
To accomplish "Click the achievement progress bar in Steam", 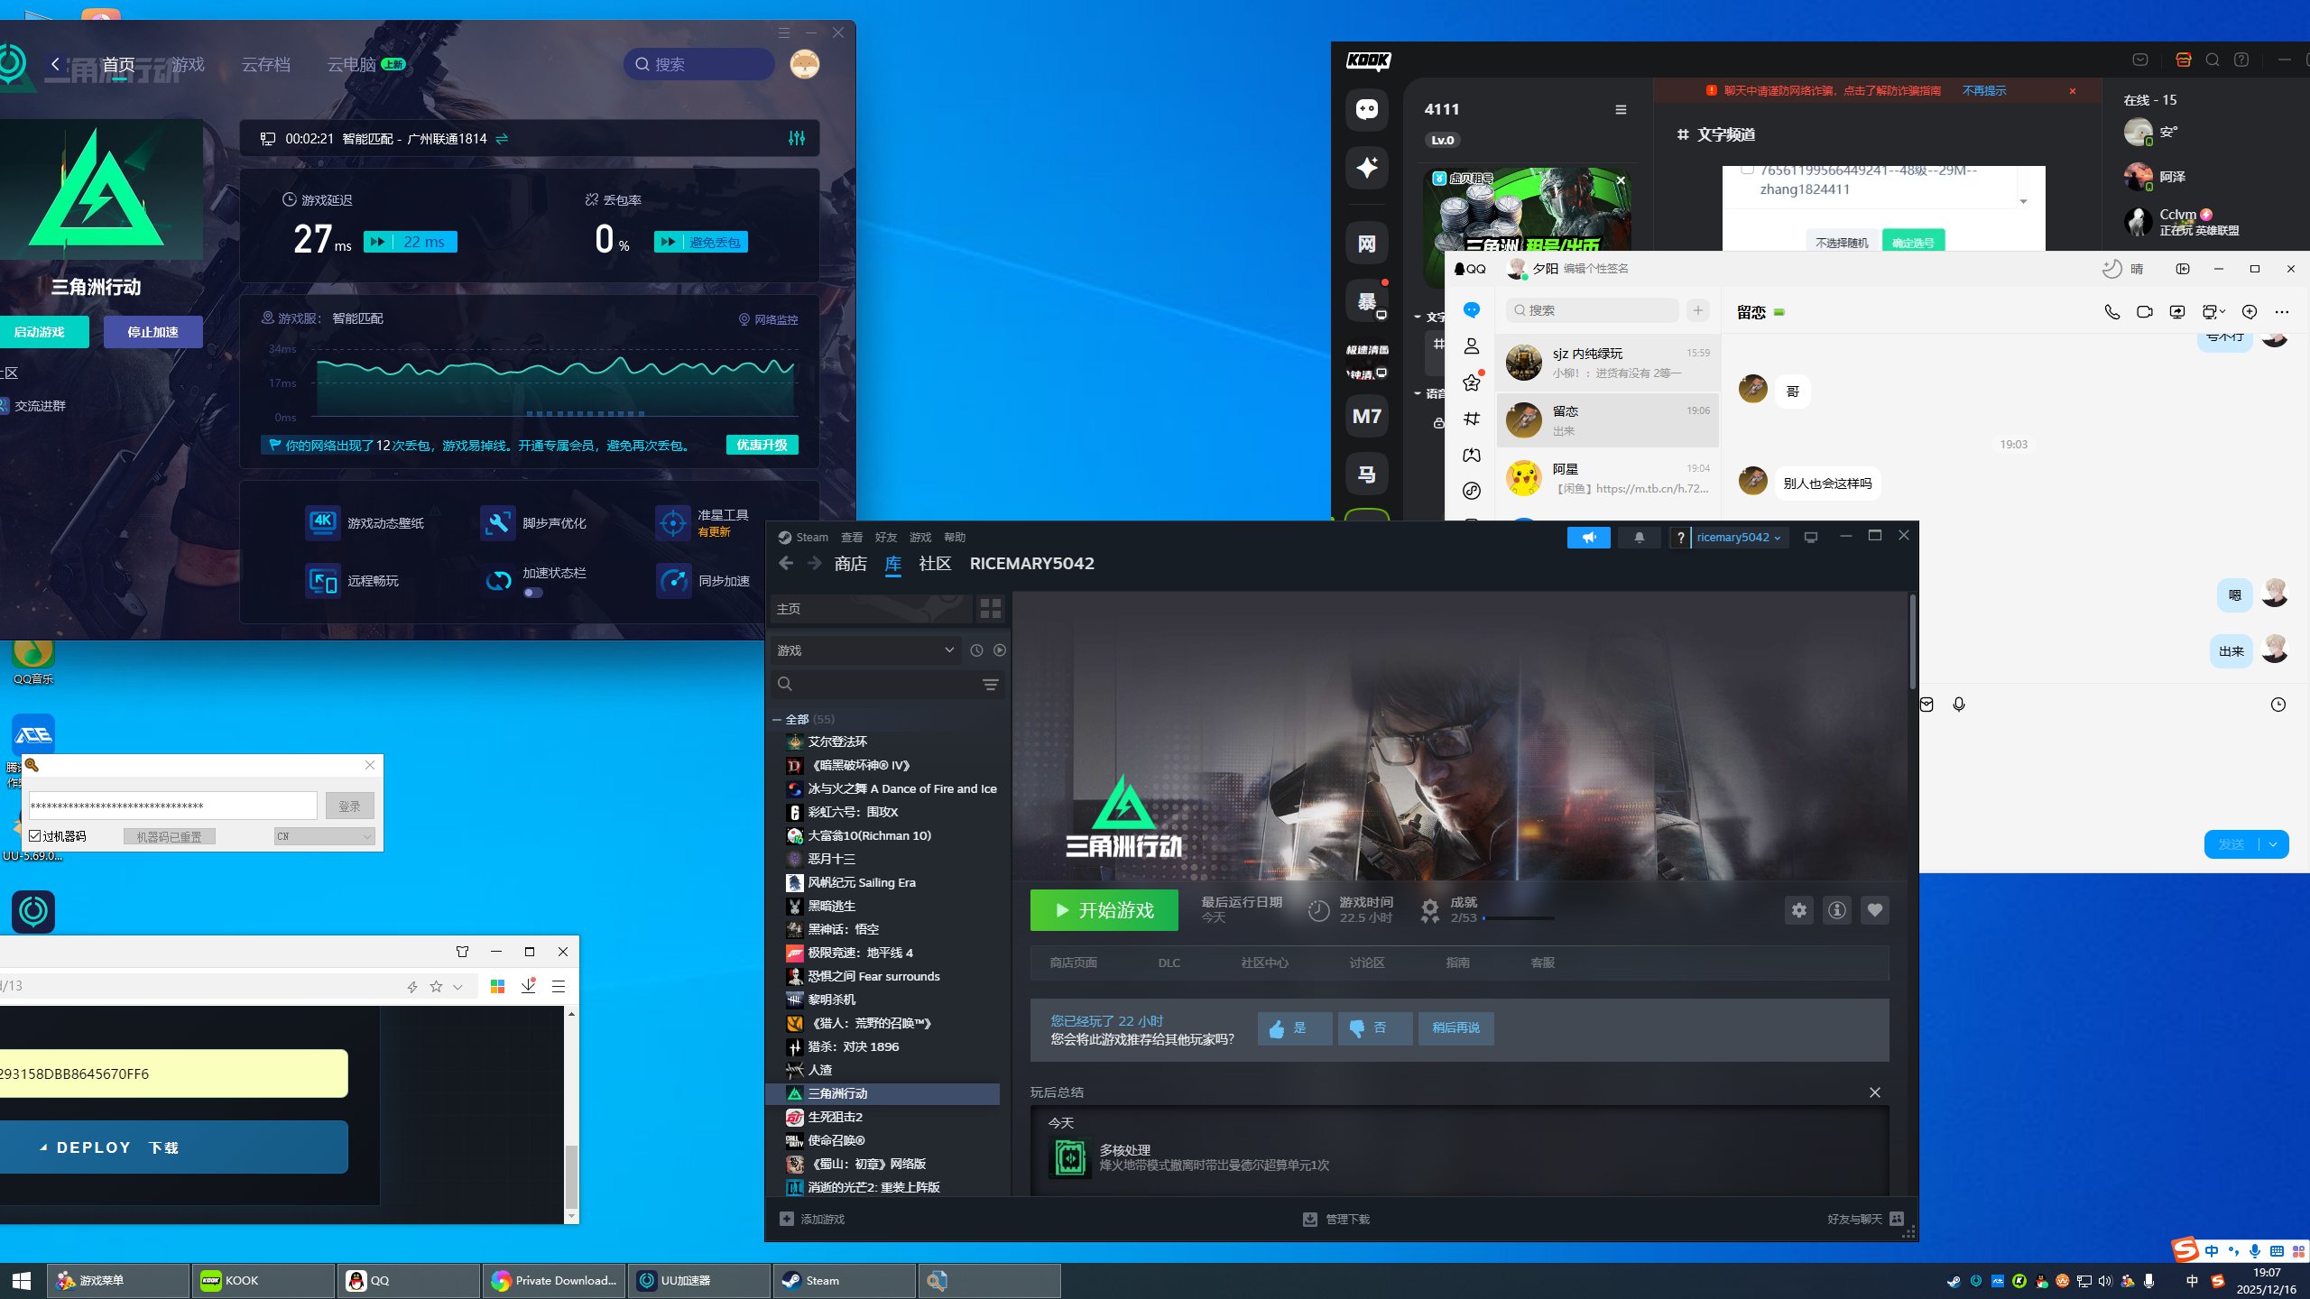I will [1518, 918].
